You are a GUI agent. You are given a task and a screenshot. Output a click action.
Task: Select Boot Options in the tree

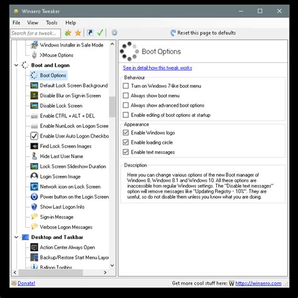tap(53, 75)
